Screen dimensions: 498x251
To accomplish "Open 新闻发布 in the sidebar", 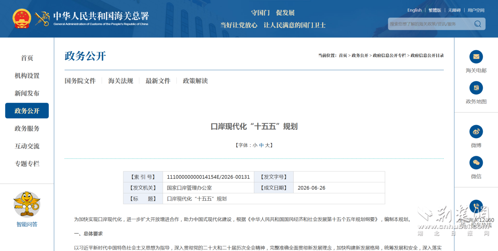I will click(x=27, y=93).
